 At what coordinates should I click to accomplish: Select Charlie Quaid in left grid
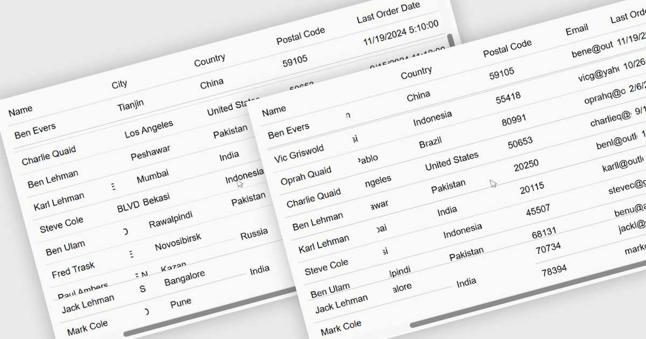tap(49, 154)
